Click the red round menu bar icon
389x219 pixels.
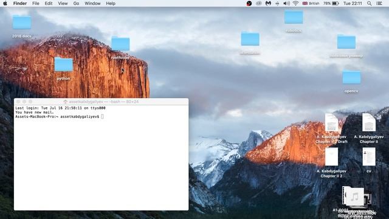[249, 4]
